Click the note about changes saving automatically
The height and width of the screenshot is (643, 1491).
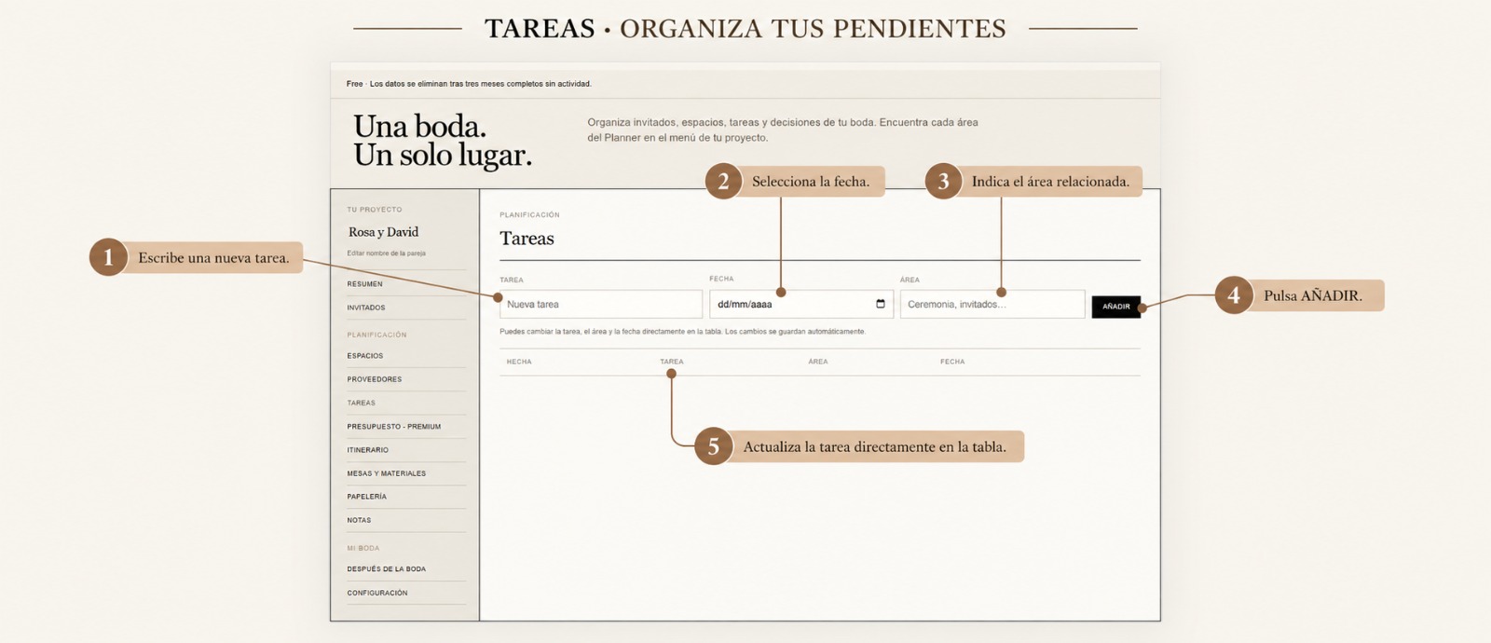pos(683,332)
